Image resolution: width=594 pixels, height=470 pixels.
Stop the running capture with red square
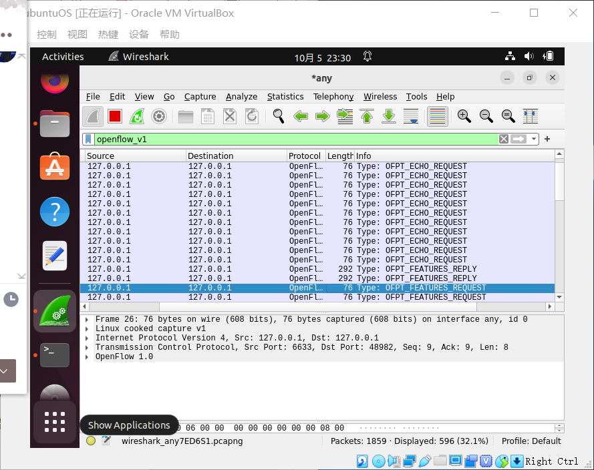115,116
